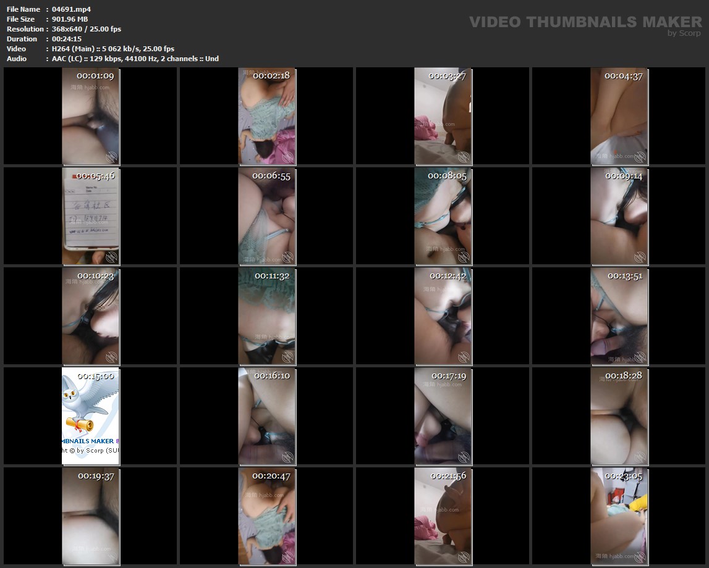709x568 pixels.
Task: Click the frame timestamped 00:10:23
Action: pos(91,316)
